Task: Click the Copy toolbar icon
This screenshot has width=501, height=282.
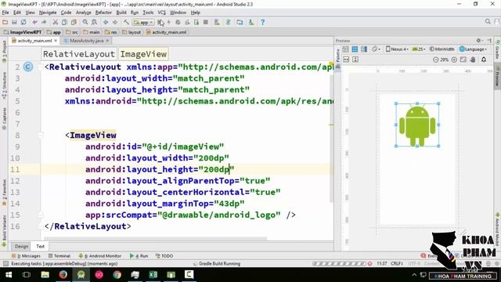Action: click(64, 22)
